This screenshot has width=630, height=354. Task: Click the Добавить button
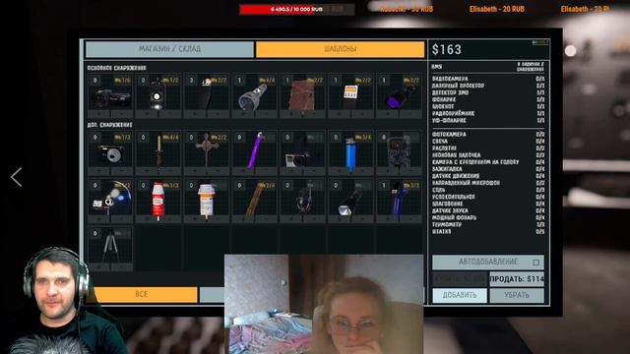tap(460, 295)
